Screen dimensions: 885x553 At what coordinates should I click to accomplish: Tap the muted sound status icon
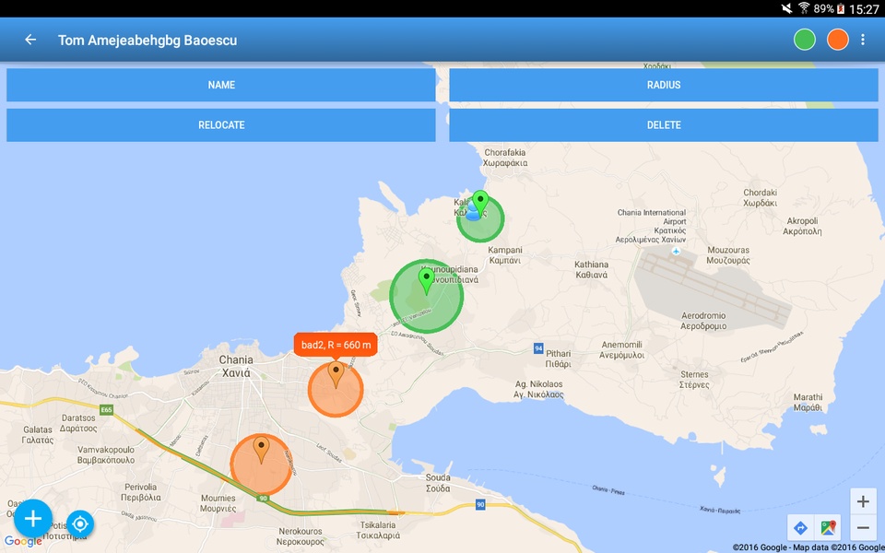[786, 8]
